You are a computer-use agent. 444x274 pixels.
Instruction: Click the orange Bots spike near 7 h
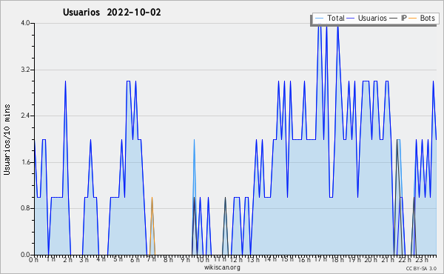point(152,226)
